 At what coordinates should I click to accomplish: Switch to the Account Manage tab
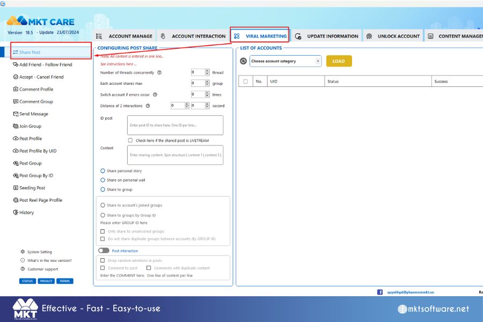click(x=125, y=36)
